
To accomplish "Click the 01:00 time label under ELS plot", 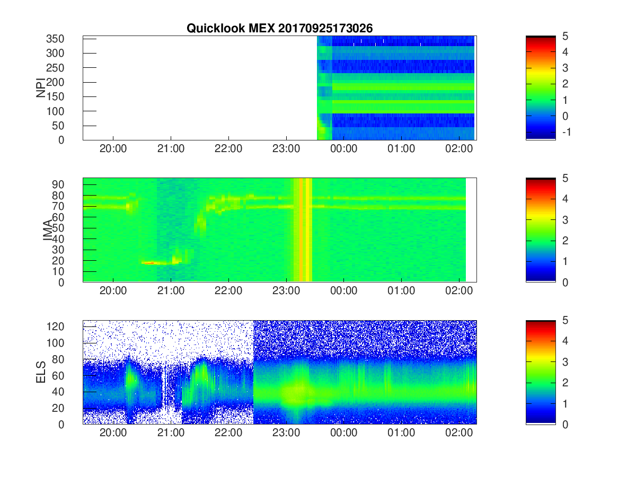I will [x=402, y=434].
